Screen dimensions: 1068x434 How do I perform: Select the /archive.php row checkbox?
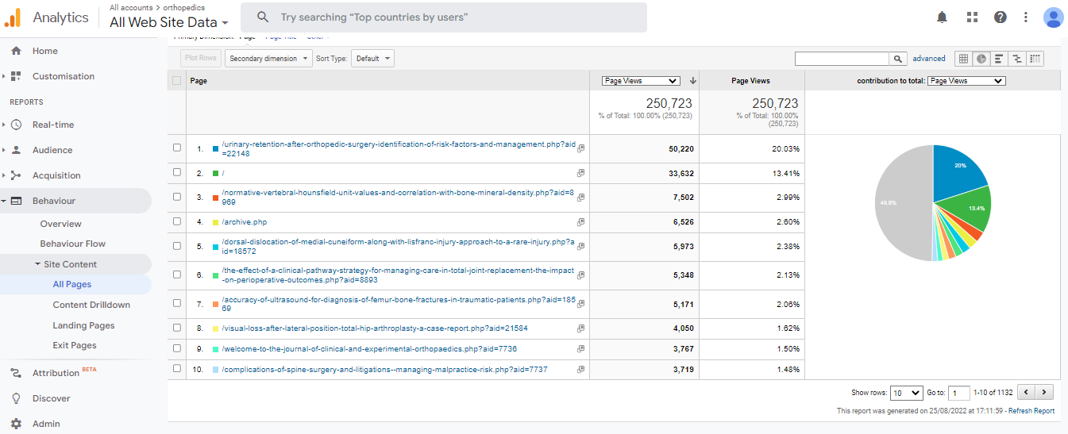pos(177,222)
